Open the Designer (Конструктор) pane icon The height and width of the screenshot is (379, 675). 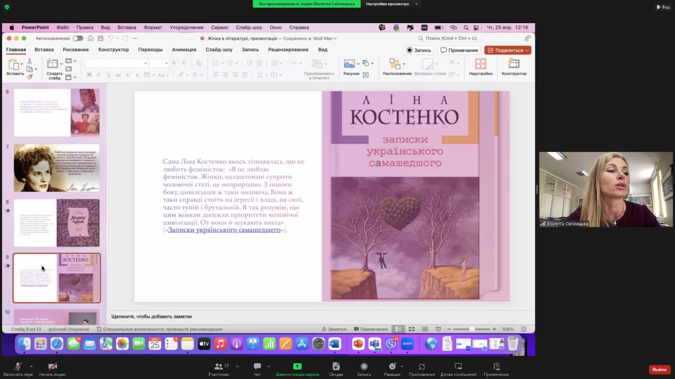point(514,64)
